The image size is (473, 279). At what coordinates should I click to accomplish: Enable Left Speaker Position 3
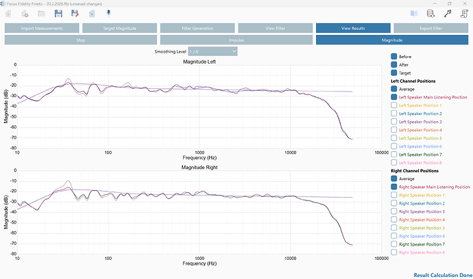(394, 121)
